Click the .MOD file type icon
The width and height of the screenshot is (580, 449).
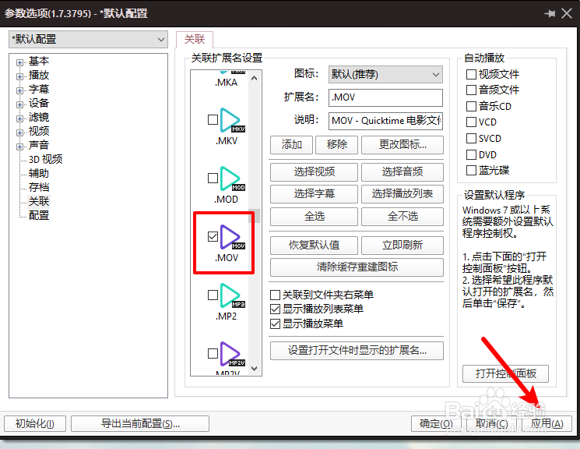point(232,179)
